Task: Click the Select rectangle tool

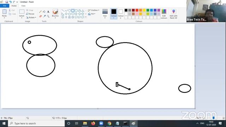Action: [22, 12]
